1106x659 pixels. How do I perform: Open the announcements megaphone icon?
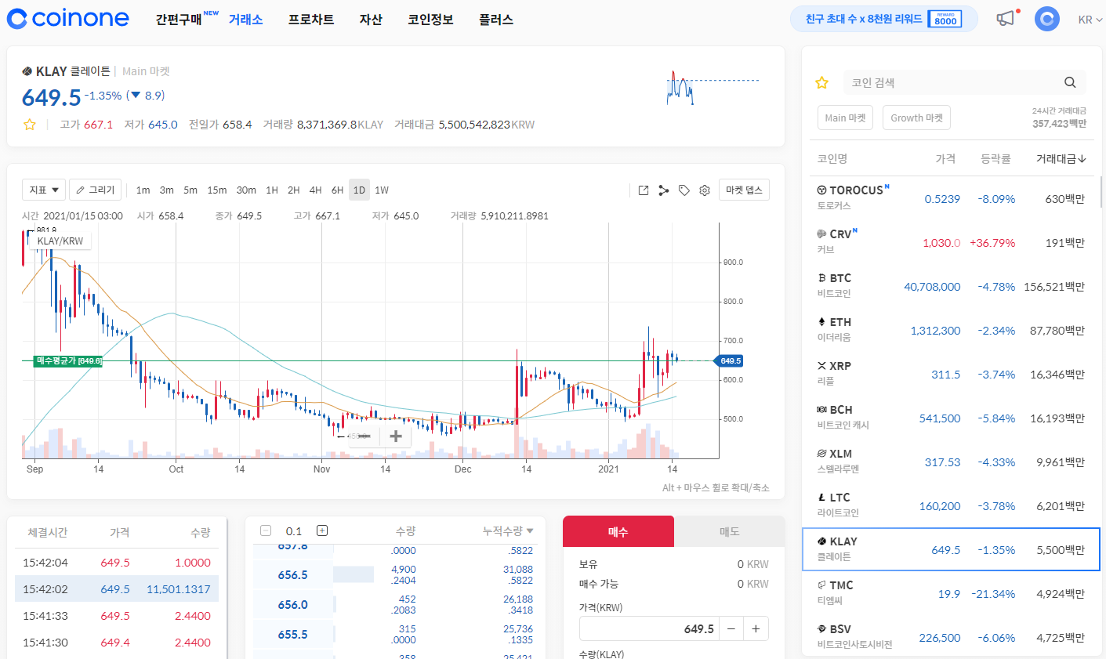tap(1006, 19)
